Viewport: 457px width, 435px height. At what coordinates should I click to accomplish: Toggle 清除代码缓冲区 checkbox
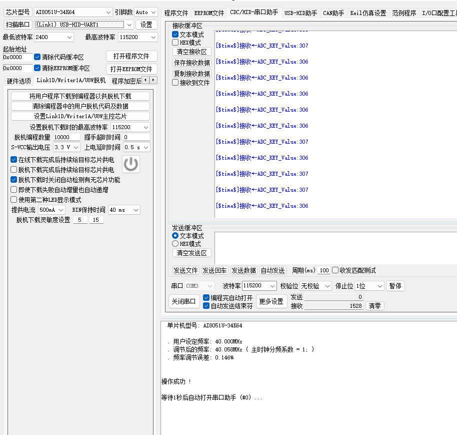click(37, 57)
